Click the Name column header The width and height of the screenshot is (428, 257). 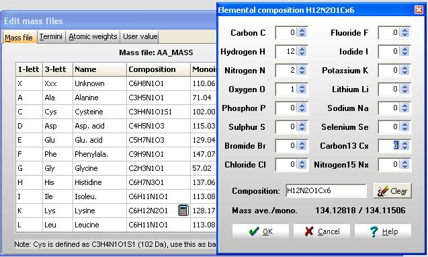pyautogui.click(x=99, y=69)
